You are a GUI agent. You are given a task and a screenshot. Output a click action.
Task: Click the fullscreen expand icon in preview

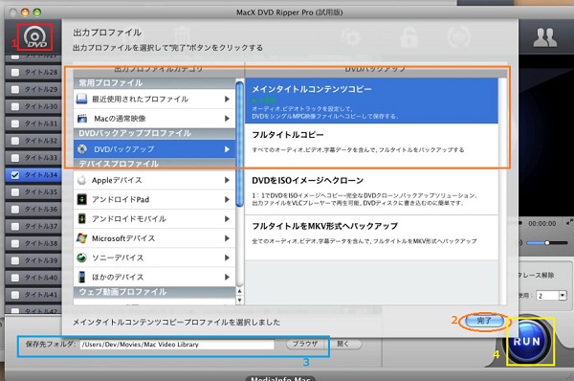coord(569,222)
